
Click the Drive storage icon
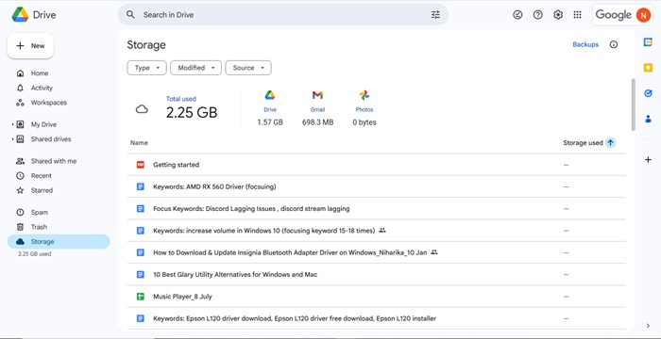tap(270, 95)
